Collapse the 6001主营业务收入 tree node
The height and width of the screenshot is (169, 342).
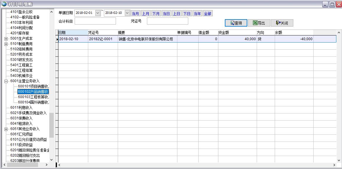click(x=6, y=81)
